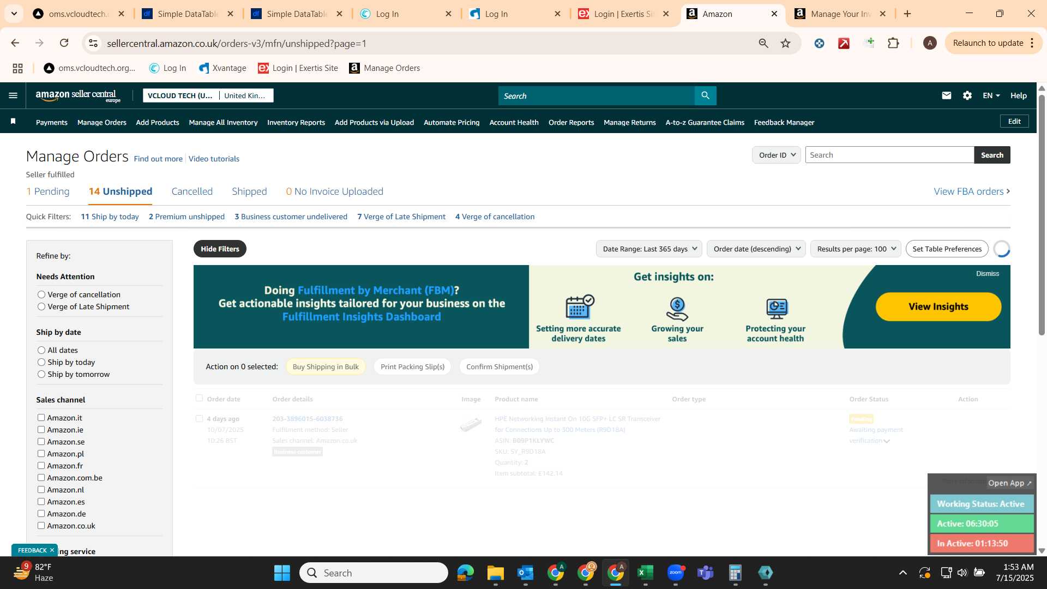Open the Calculator app from the taskbar
The height and width of the screenshot is (589, 1047).
click(x=735, y=573)
